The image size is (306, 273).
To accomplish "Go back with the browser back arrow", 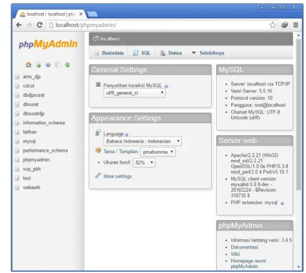I will [19, 25].
